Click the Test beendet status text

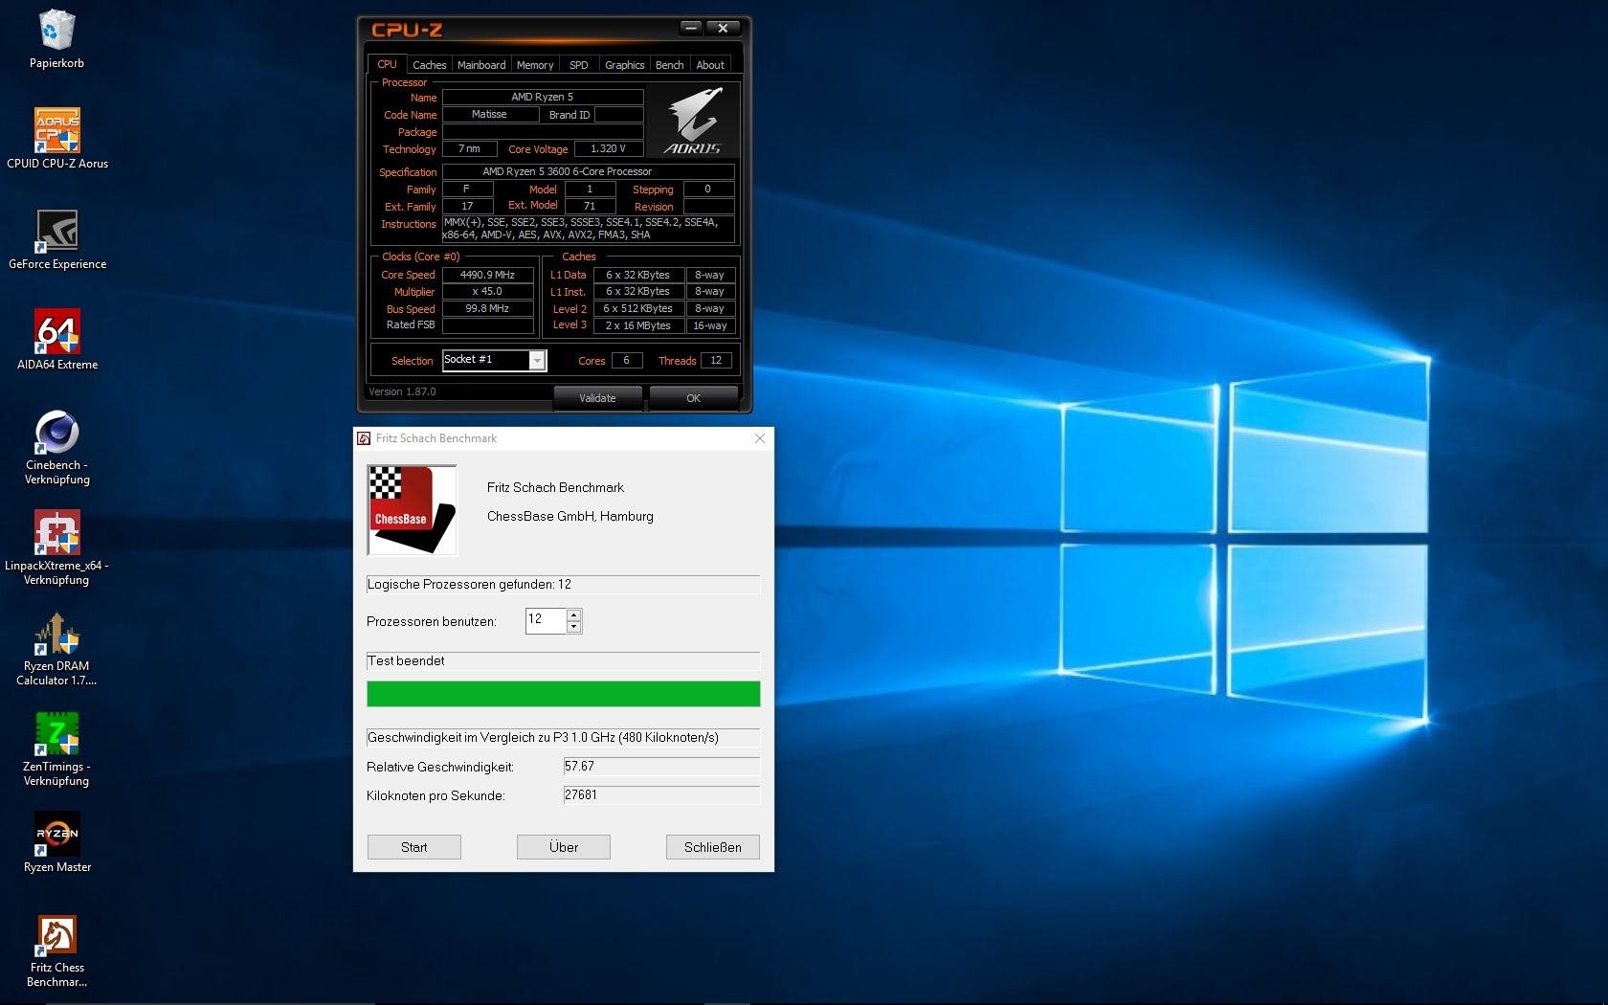pyautogui.click(x=406, y=660)
